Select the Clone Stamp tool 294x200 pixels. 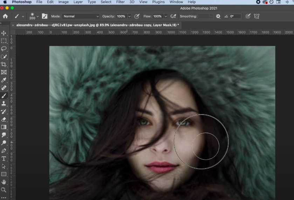[x=4, y=104]
